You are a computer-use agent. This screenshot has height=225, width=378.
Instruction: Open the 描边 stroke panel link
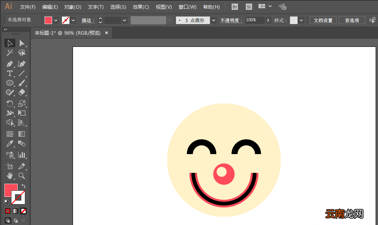88,20
